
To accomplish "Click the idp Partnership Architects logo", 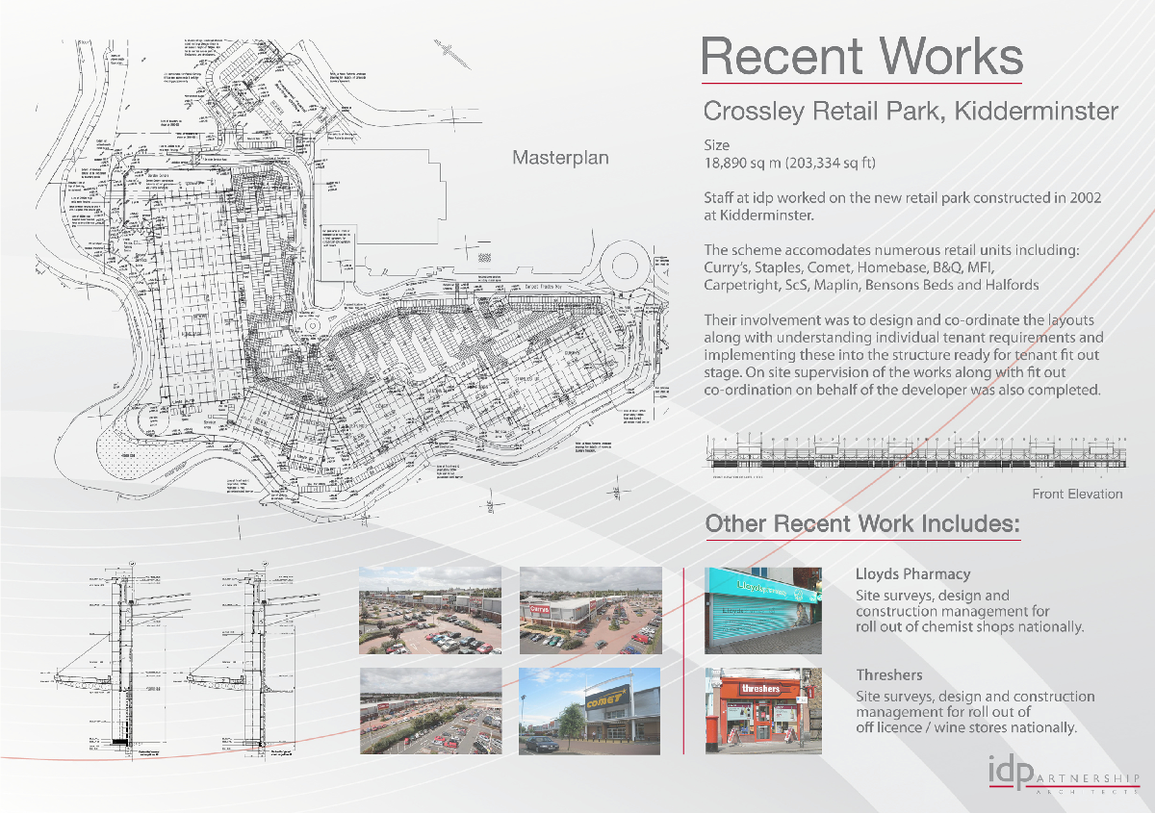I will click(1064, 775).
